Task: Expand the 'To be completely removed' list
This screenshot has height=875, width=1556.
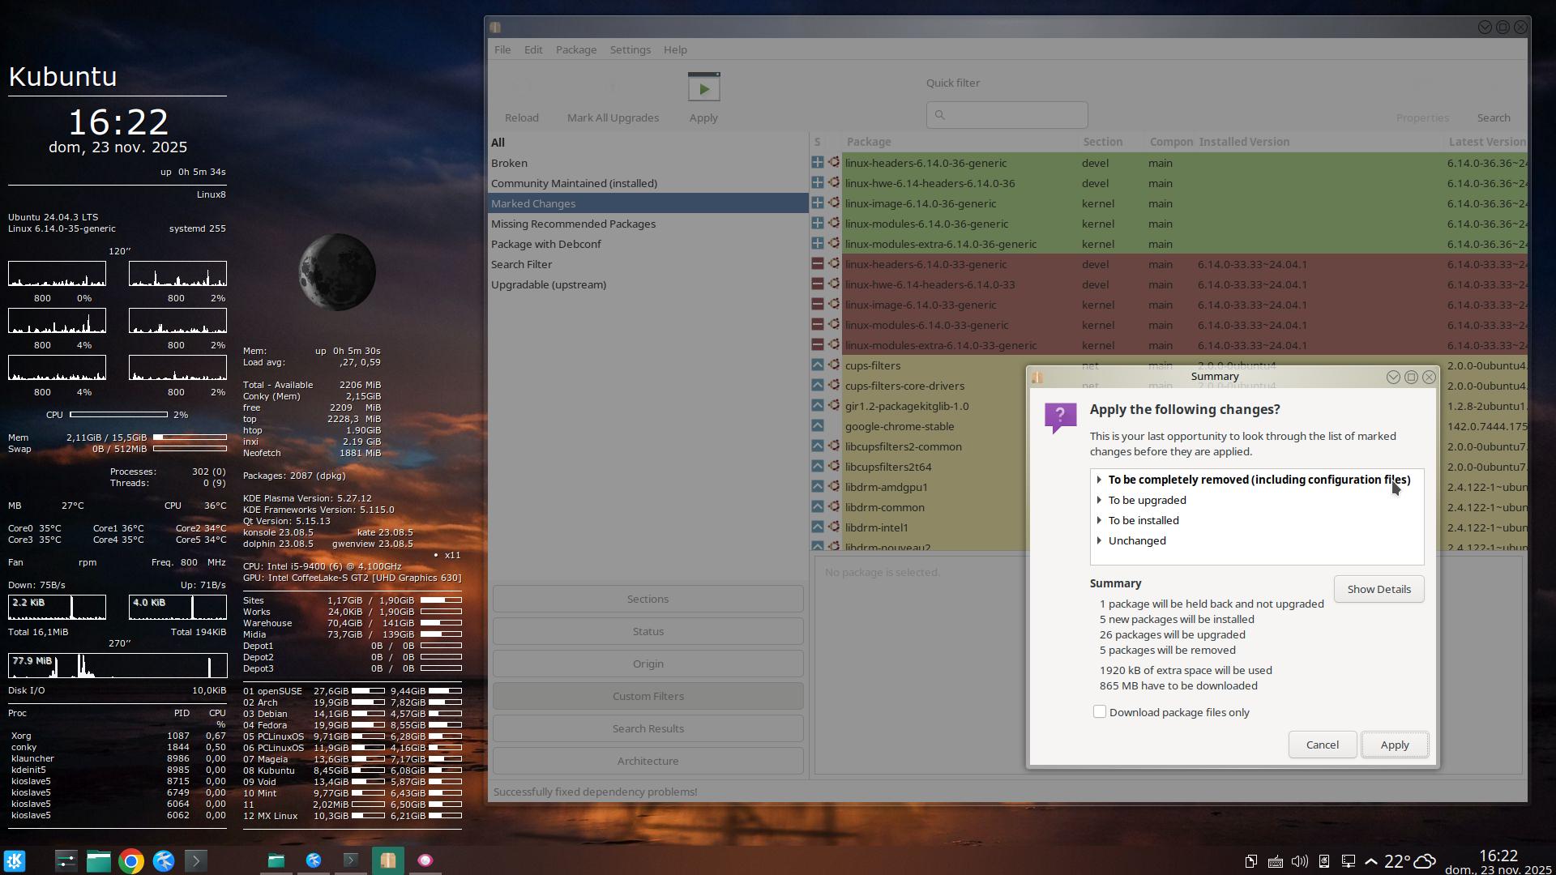Action: point(1099,480)
